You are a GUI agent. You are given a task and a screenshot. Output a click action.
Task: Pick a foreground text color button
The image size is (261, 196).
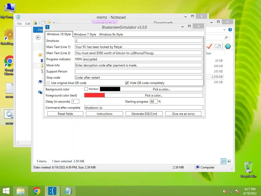pyautogui.click(x=154, y=95)
